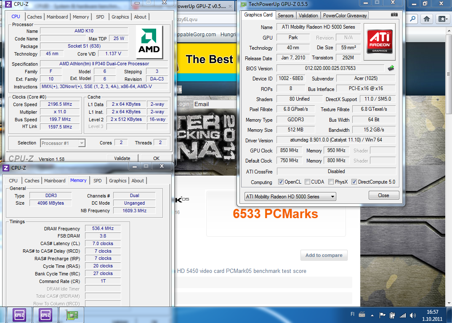Click Close button in GPU-Z
The image size is (452, 323).
pyautogui.click(x=384, y=195)
